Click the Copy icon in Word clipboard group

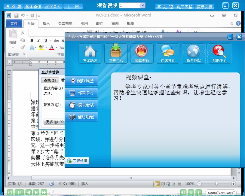click(x=23, y=40)
